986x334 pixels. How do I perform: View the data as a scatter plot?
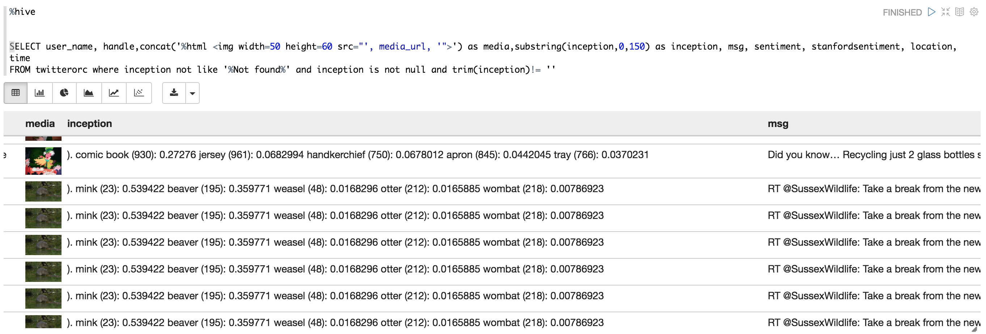point(139,93)
